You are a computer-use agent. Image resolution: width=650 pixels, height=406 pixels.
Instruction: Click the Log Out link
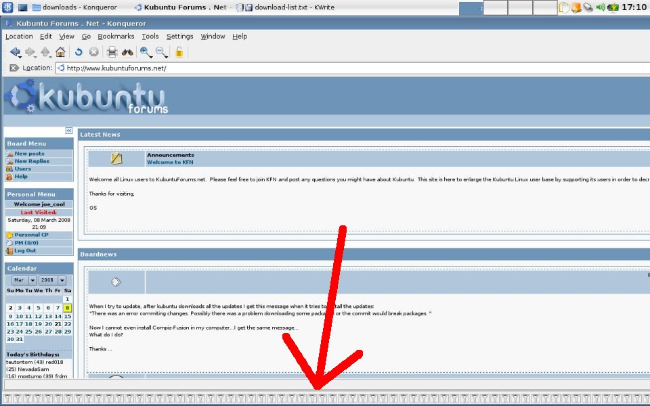pos(25,250)
